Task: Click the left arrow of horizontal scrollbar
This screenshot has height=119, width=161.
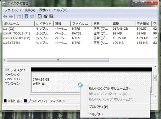Action: (4, 60)
